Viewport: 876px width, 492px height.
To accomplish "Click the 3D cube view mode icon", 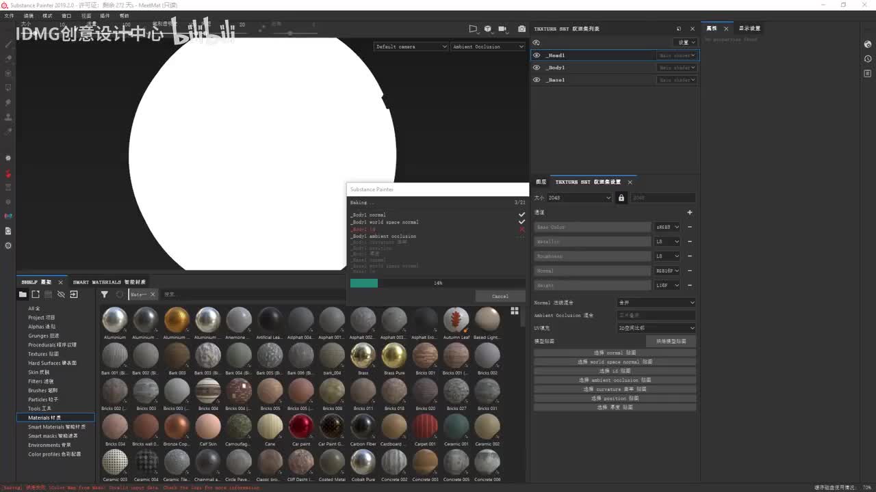I will point(488,29).
